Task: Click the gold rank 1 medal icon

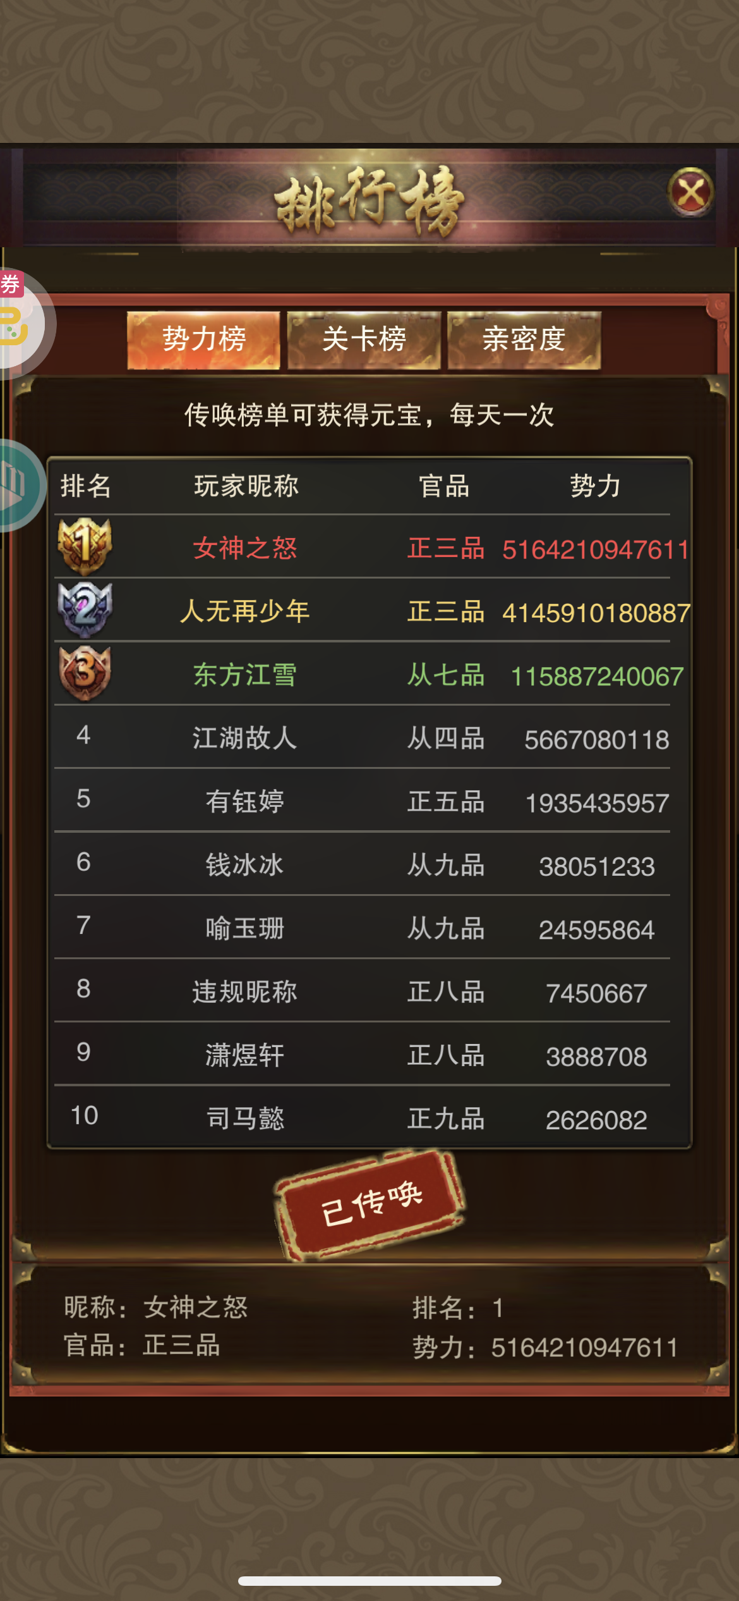Action: (x=85, y=546)
